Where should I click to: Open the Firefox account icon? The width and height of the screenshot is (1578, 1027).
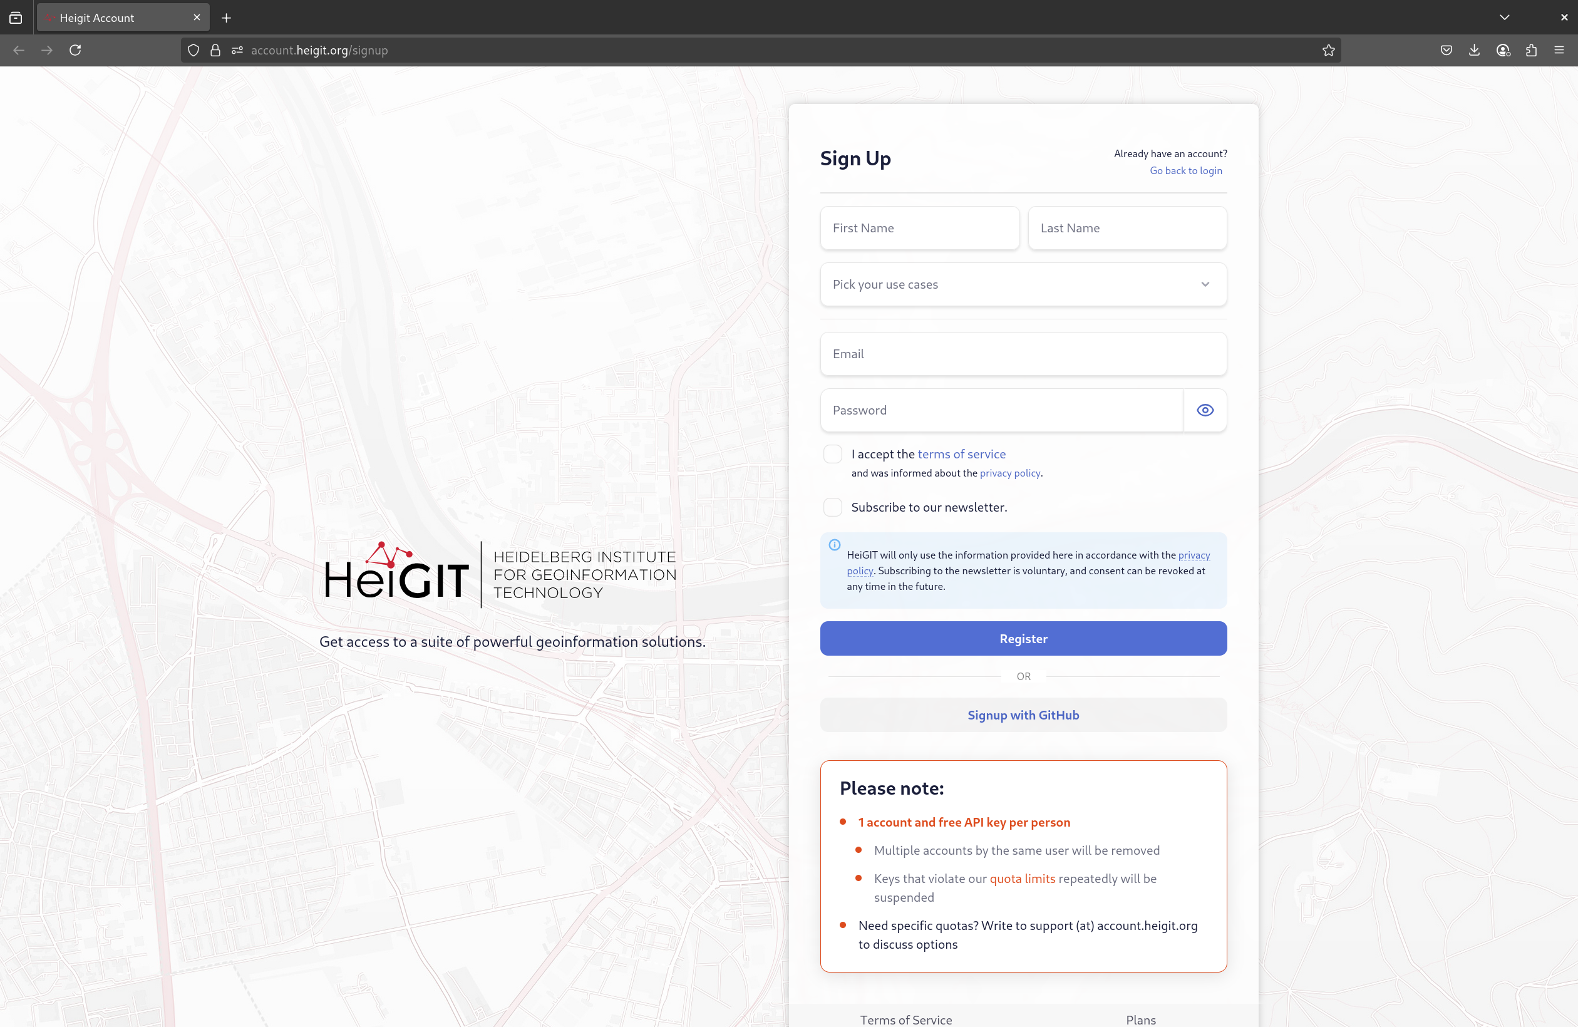(x=1502, y=50)
